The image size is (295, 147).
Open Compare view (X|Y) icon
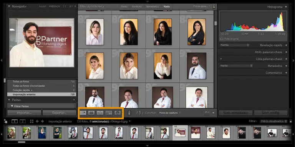point(100,113)
